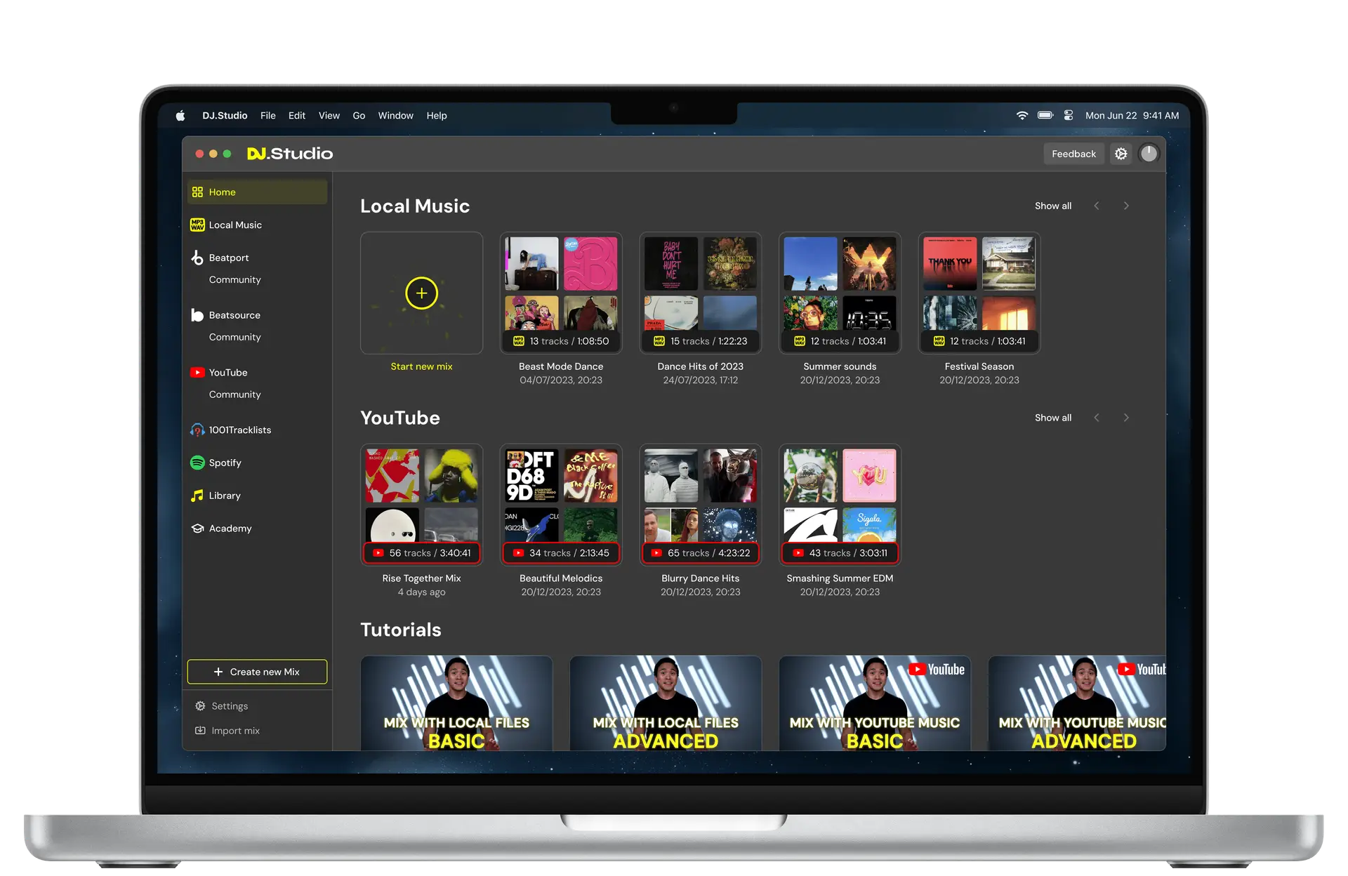Viewport: 1348px width, 876px height.
Task: Click the menu bar date and time
Action: pyautogui.click(x=1132, y=116)
